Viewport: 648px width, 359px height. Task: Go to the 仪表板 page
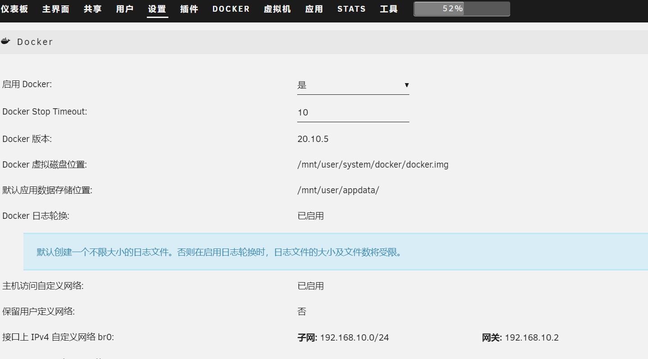15,9
